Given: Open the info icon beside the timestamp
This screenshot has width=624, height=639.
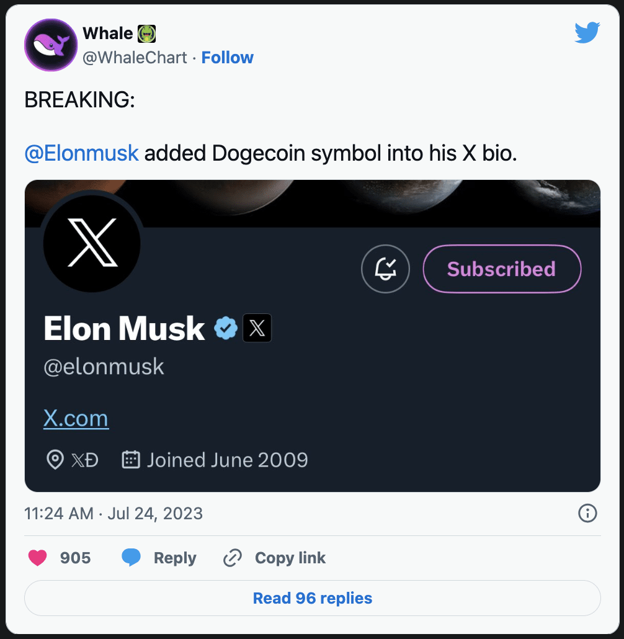Looking at the screenshot, I should (x=587, y=514).
